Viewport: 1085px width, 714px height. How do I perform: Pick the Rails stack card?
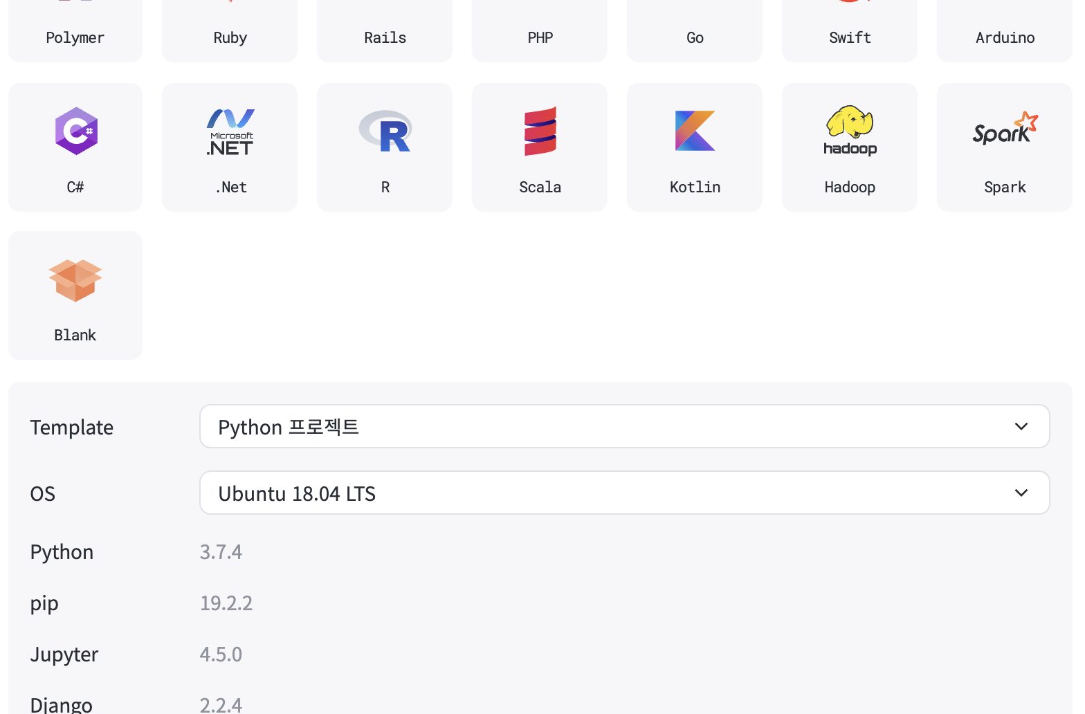coord(385,31)
